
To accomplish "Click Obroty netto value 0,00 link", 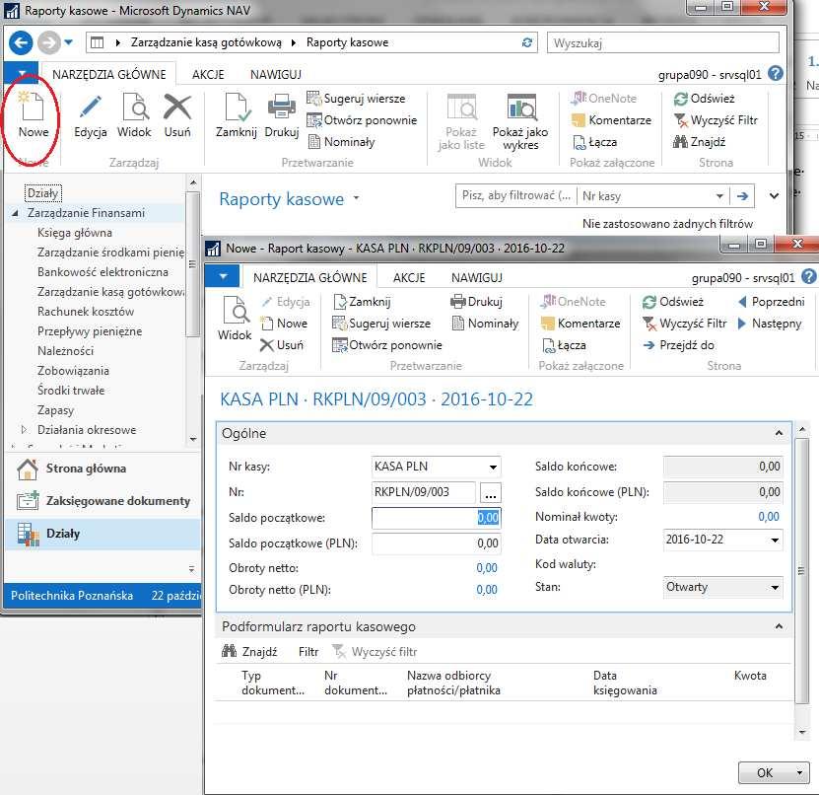I will coord(486,567).
